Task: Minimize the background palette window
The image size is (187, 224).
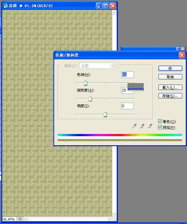Action: click(x=178, y=49)
